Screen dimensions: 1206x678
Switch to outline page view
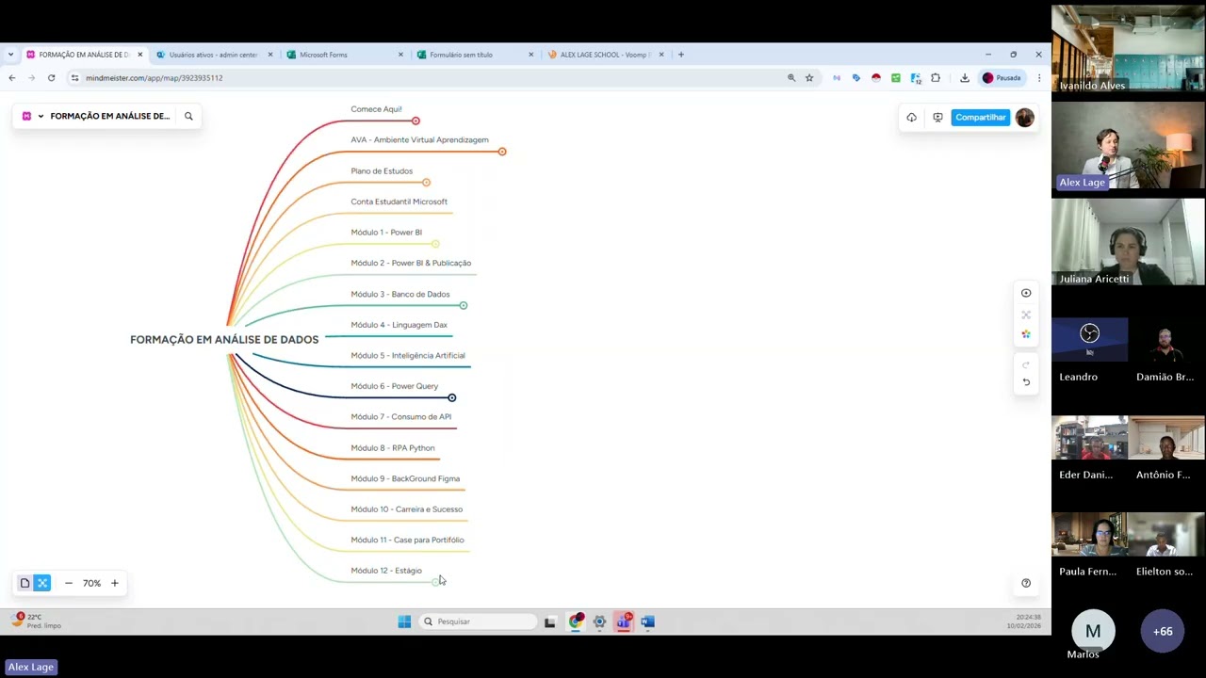(25, 583)
